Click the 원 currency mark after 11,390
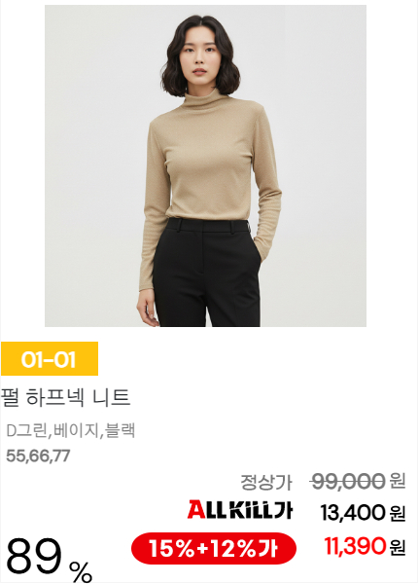This screenshot has height=584, width=419. (398, 547)
